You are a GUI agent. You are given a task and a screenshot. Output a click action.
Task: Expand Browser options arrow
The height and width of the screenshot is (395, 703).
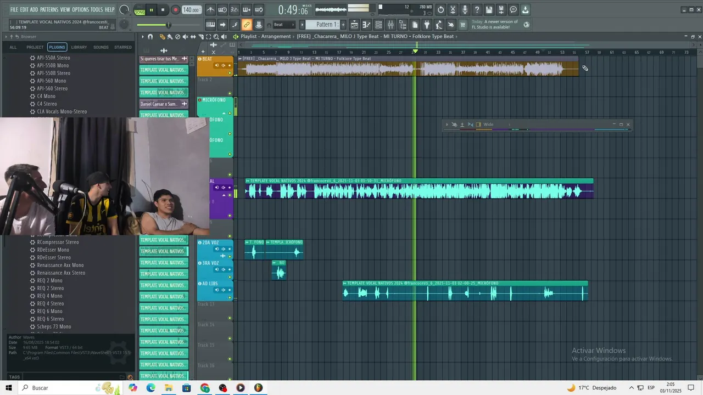(5, 37)
